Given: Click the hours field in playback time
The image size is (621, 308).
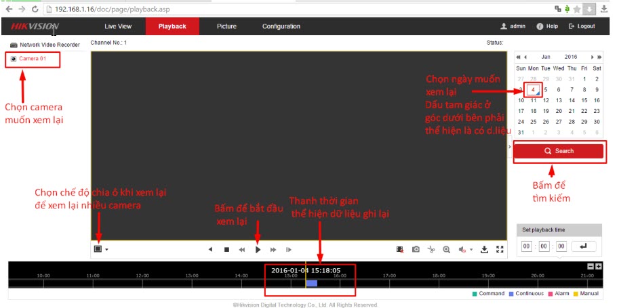Looking at the screenshot, I should (x=527, y=246).
